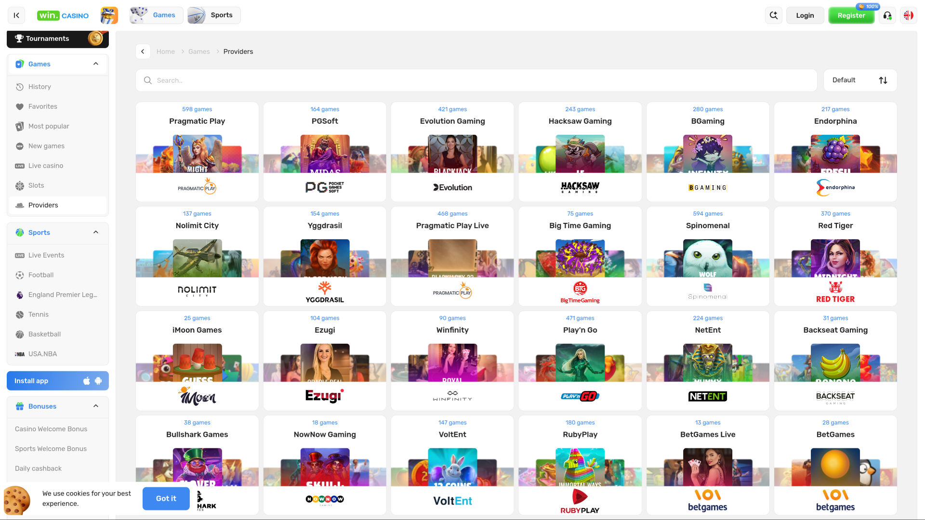Viewport: 925px width, 520px height.
Task: Open the promo gift icon beside logo
Action: (109, 15)
